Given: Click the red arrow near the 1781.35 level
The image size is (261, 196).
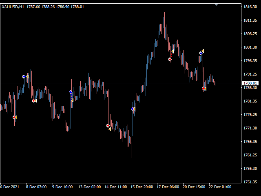Looking at the screenshot, I should coord(34,100).
